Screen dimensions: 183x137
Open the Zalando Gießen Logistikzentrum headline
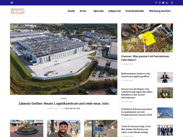(64, 104)
